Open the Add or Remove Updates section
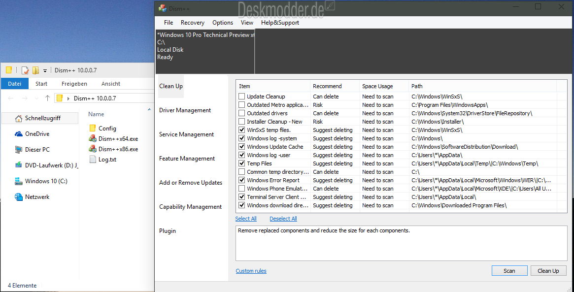Viewport: 574px width, 292px height. (x=191, y=183)
